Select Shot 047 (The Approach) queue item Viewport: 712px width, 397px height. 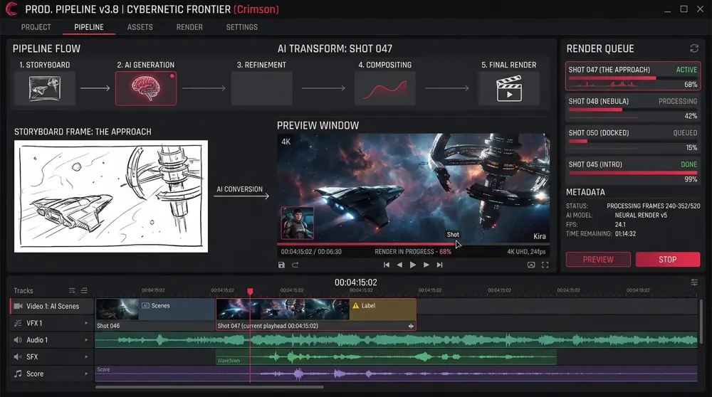point(632,76)
